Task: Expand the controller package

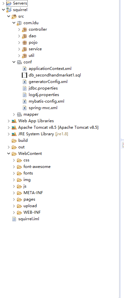Action: pyautogui.click(x=19, y=29)
